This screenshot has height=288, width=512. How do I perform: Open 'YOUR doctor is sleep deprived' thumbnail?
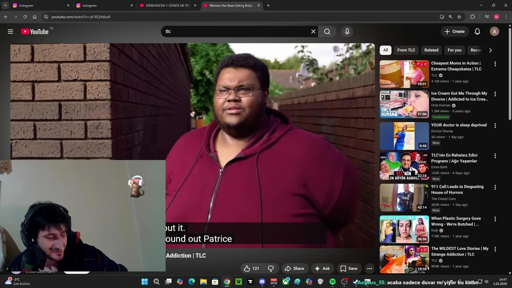pos(404,136)
